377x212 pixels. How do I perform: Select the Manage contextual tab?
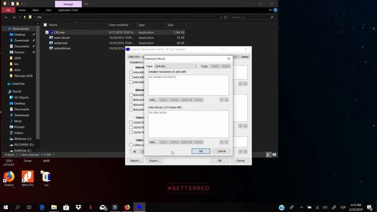coord(68,4)
